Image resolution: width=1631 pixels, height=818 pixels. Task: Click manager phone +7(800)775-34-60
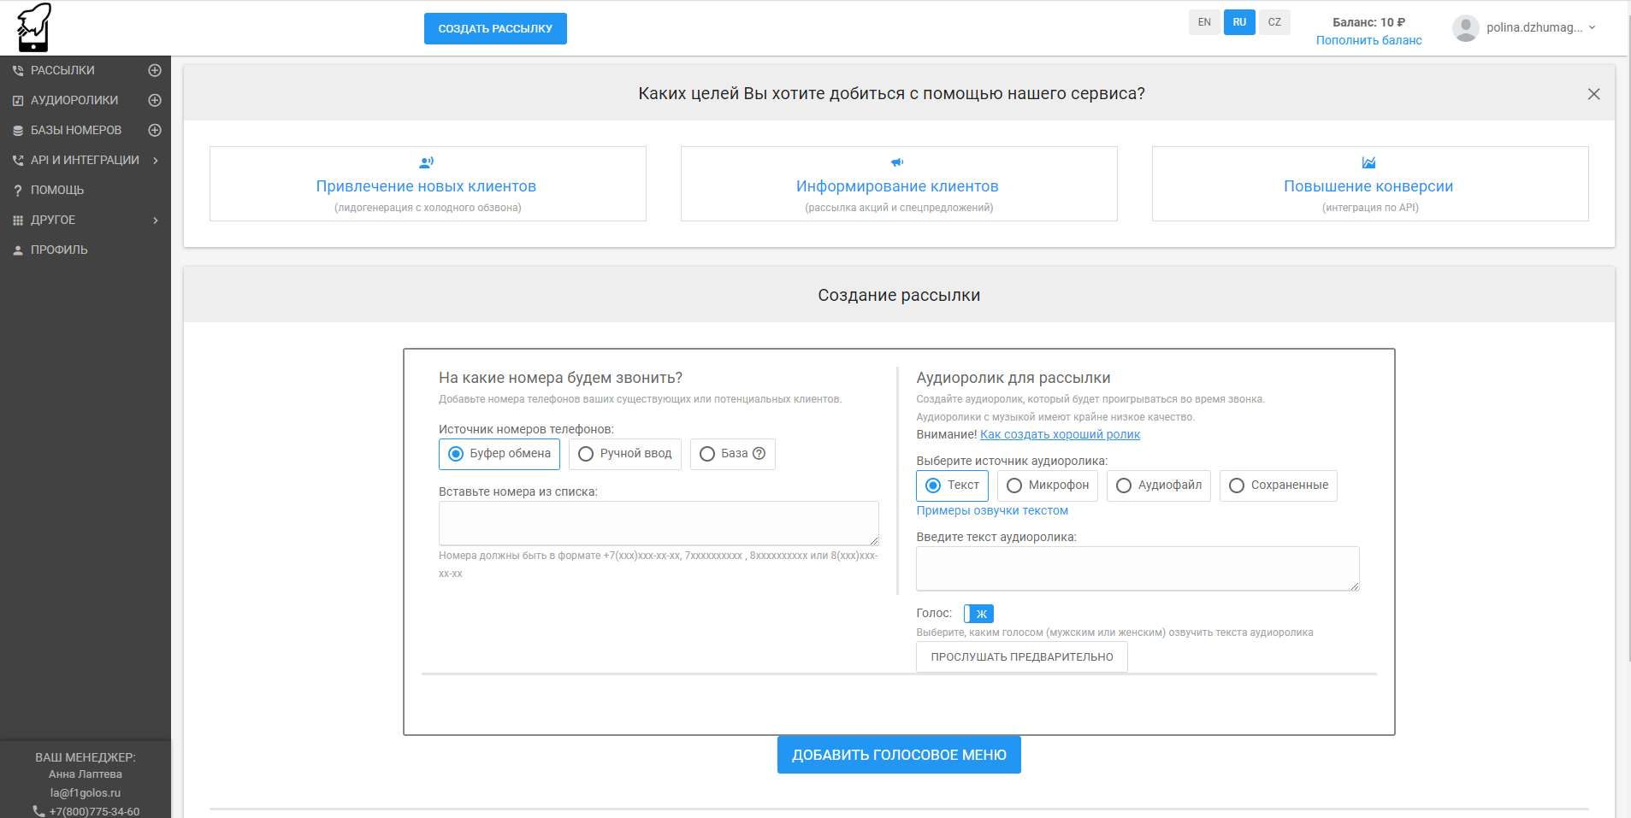[94, 811]
